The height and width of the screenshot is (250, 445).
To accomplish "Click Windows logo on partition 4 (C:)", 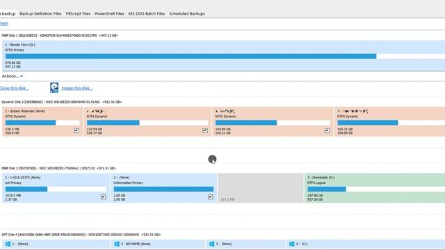I will [x=292, y=244].
